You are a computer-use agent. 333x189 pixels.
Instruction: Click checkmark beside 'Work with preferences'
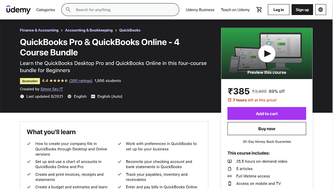click(x=119, y=144)
